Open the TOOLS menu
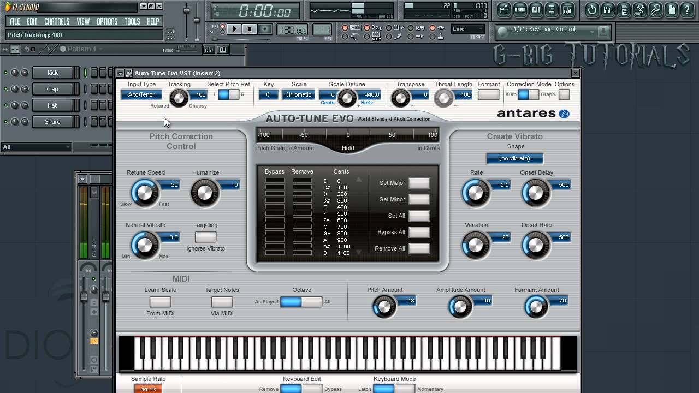The width and height of the screenshot is (699, 393). (x=132, y=21)
